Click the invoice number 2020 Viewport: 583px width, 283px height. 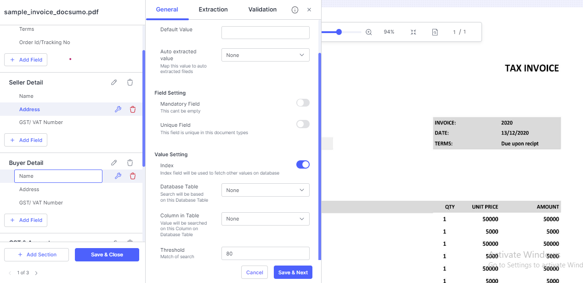pos(507,123)
